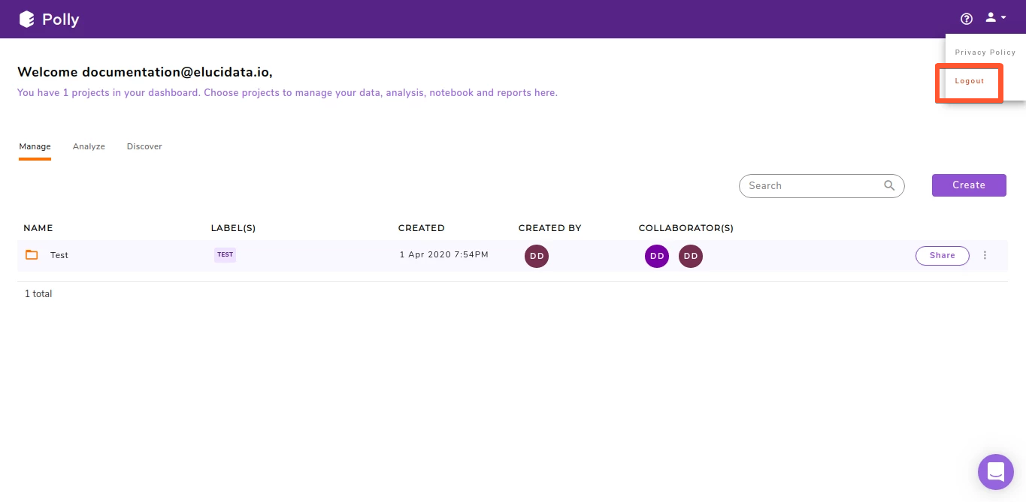Share the Test project
Image resolution: width=1026 pixels, height=502 pixels.
(x=942, y=255)
